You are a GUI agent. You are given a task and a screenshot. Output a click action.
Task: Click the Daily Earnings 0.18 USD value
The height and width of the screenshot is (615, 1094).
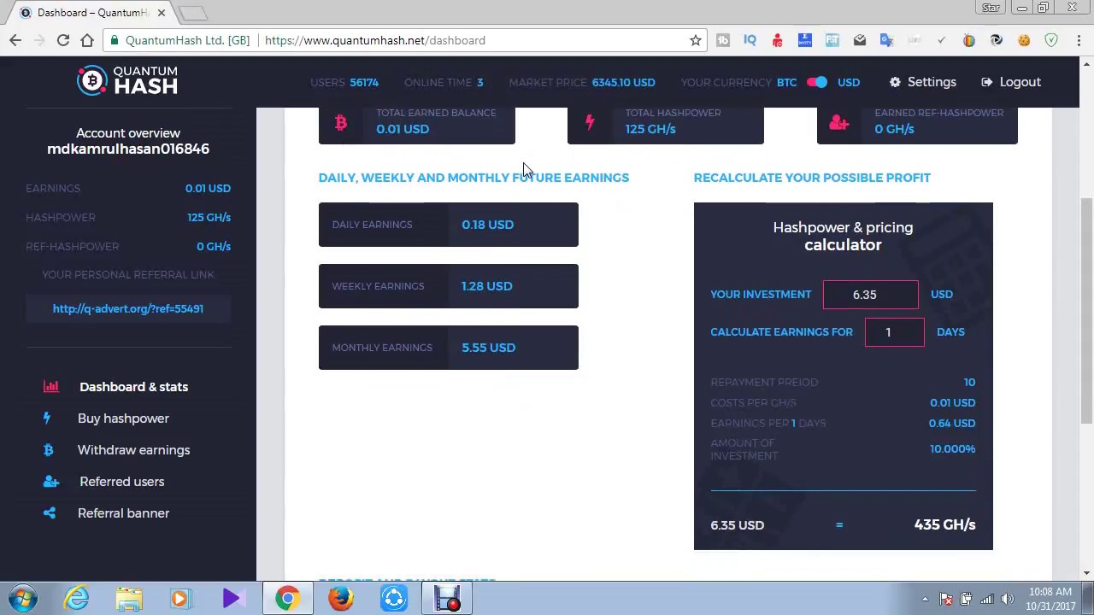pyautogui.click(x=487, y=225)
